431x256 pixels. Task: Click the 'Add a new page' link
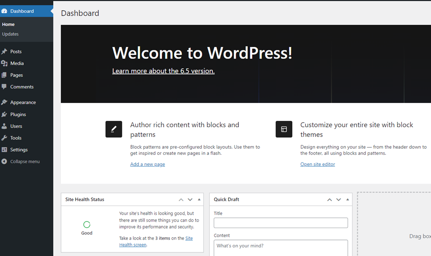(147, 164)
